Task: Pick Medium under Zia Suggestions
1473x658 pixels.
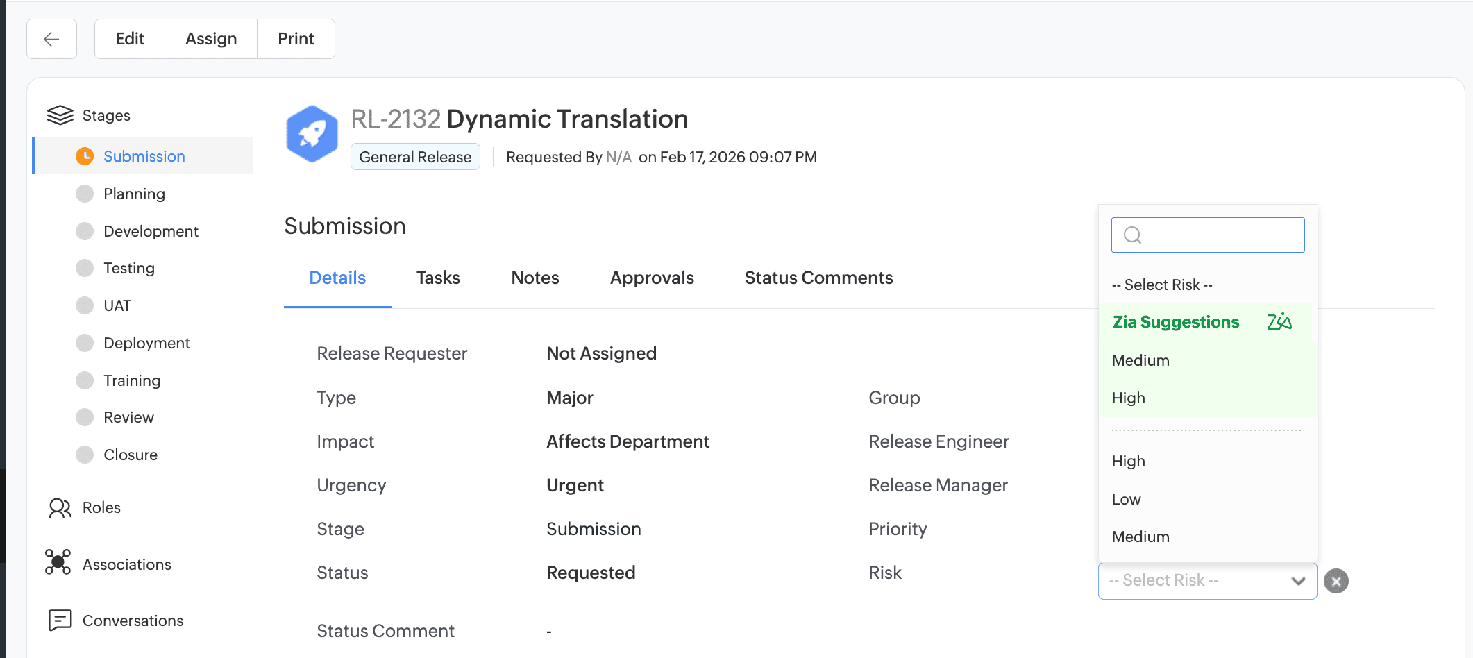Action: (x=1140, y=360)
